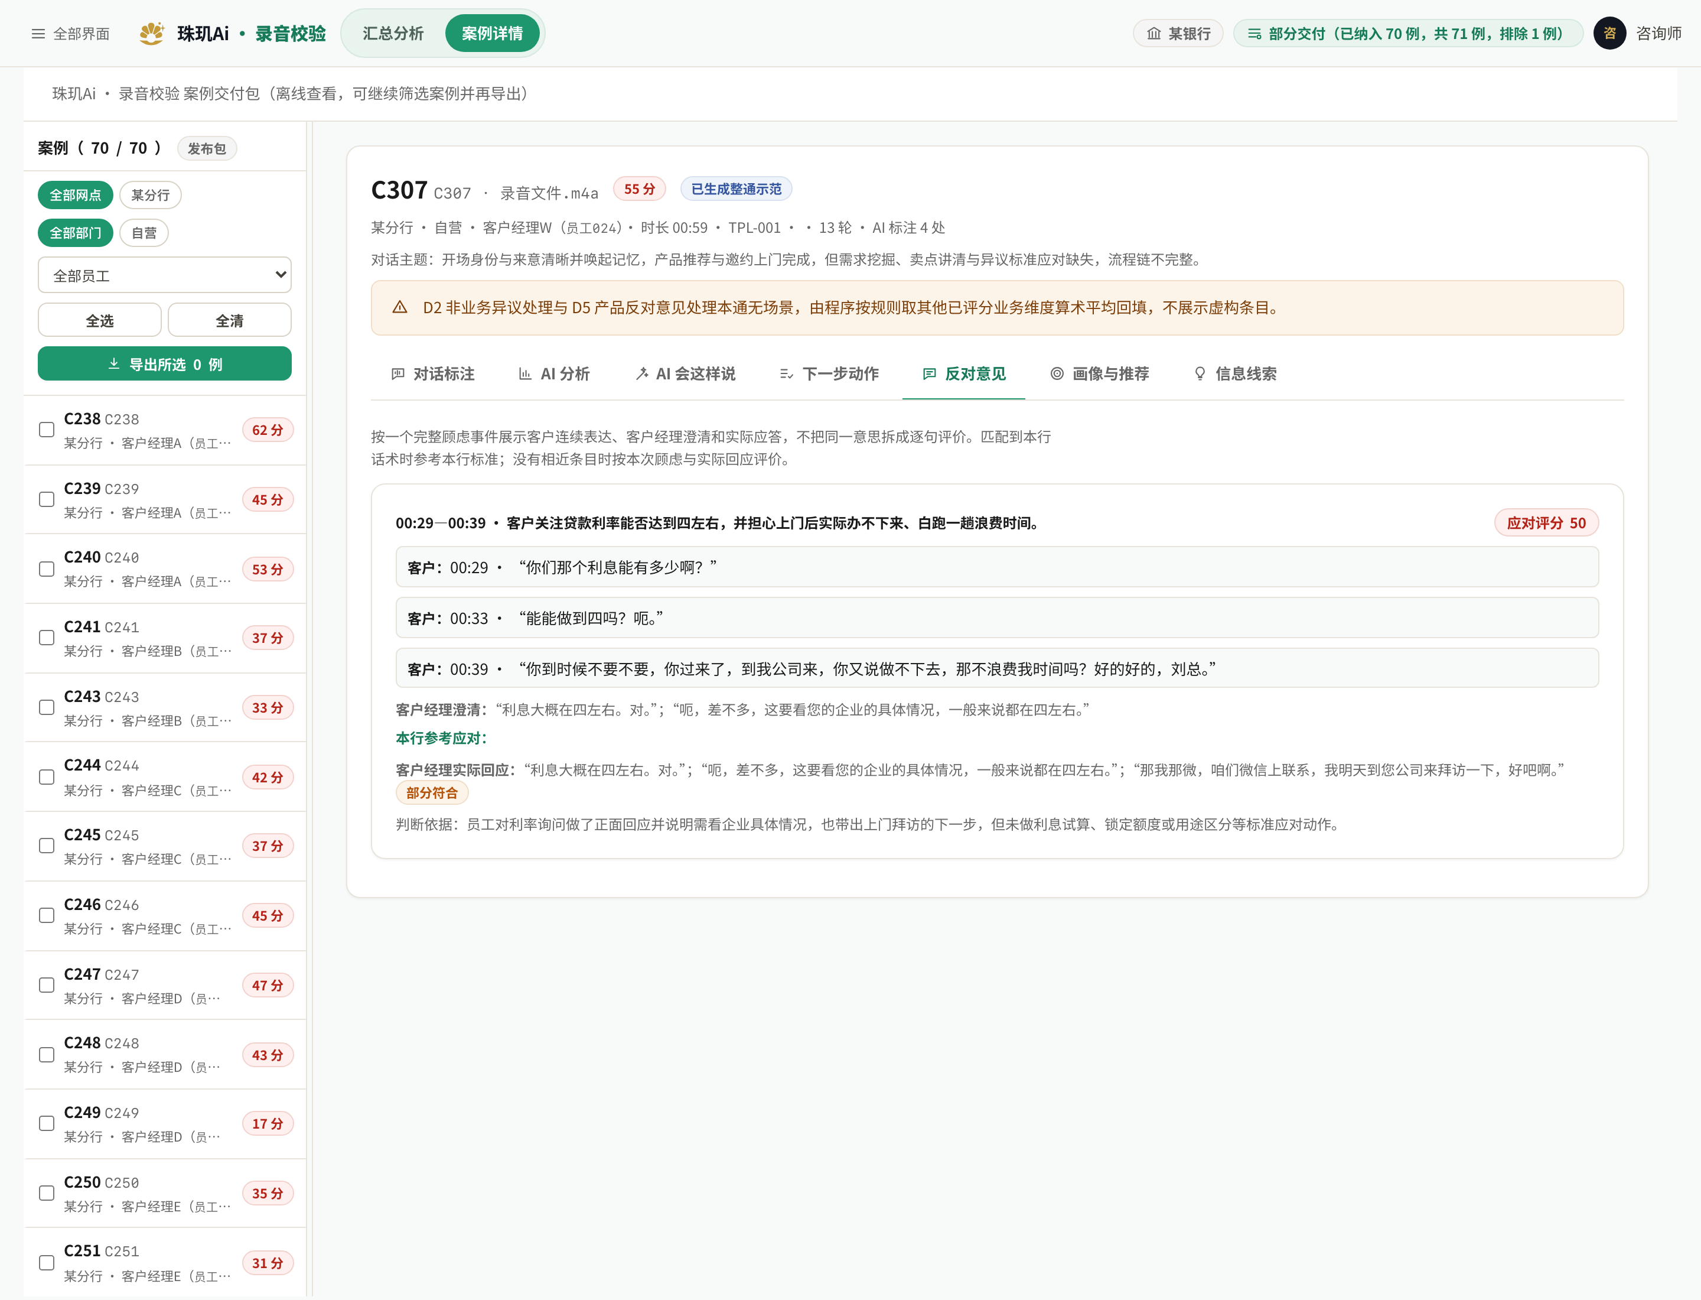
Task: Click the warning triangle icon in D2 notice
Action: [399, 307]
